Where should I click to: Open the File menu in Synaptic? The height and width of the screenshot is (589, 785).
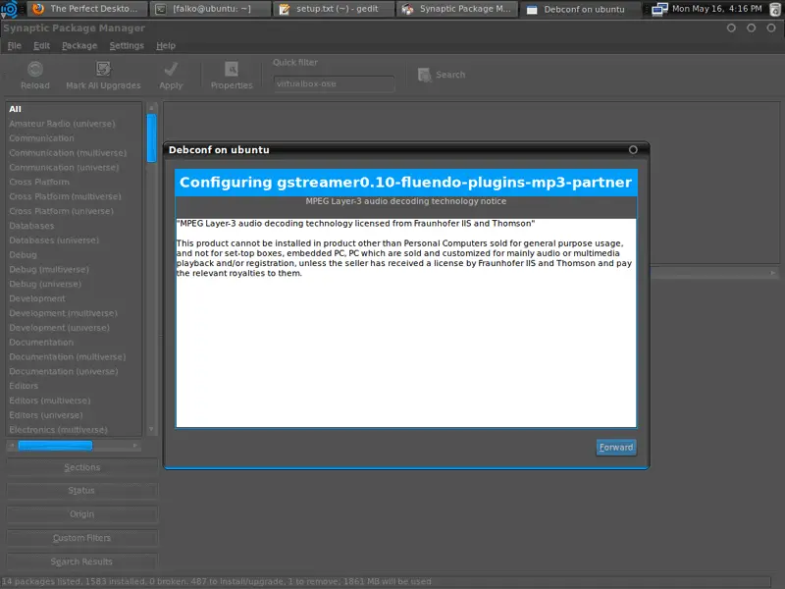[x=15, y=45]
